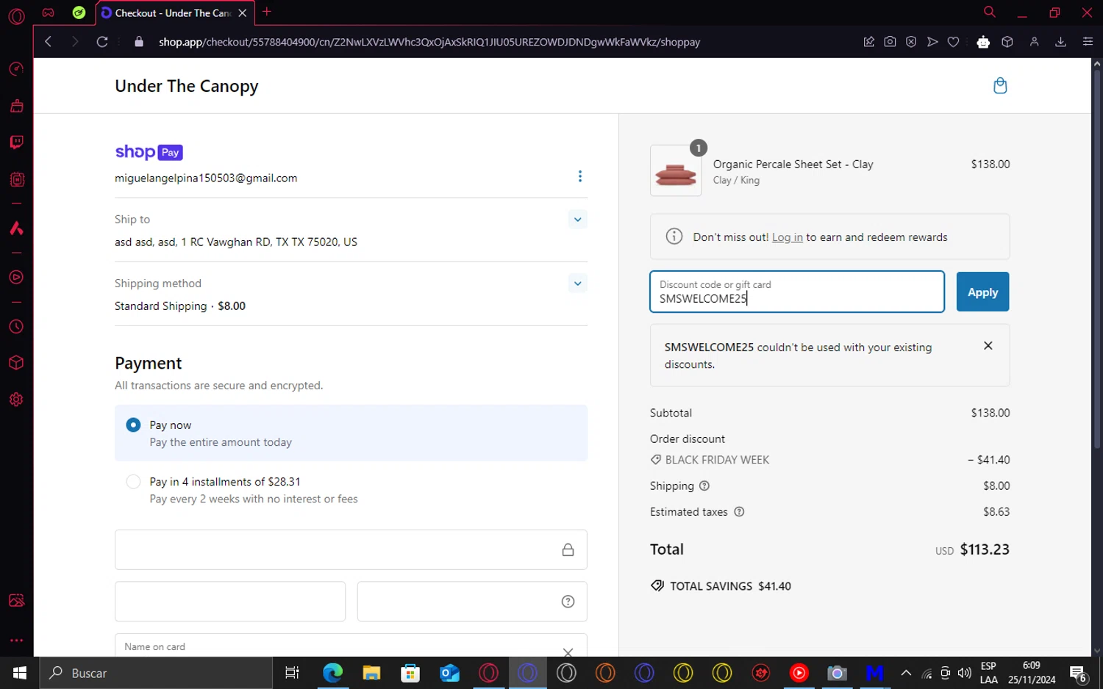Image resolution: width=1103 pixels, height=689 pixels.
Task: Focus the card number input field
Action: pos(351,549)
